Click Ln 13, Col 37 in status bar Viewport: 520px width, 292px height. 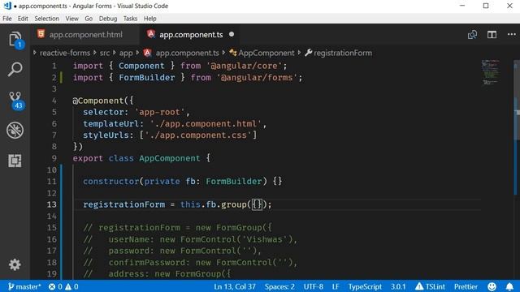(235, 286)
